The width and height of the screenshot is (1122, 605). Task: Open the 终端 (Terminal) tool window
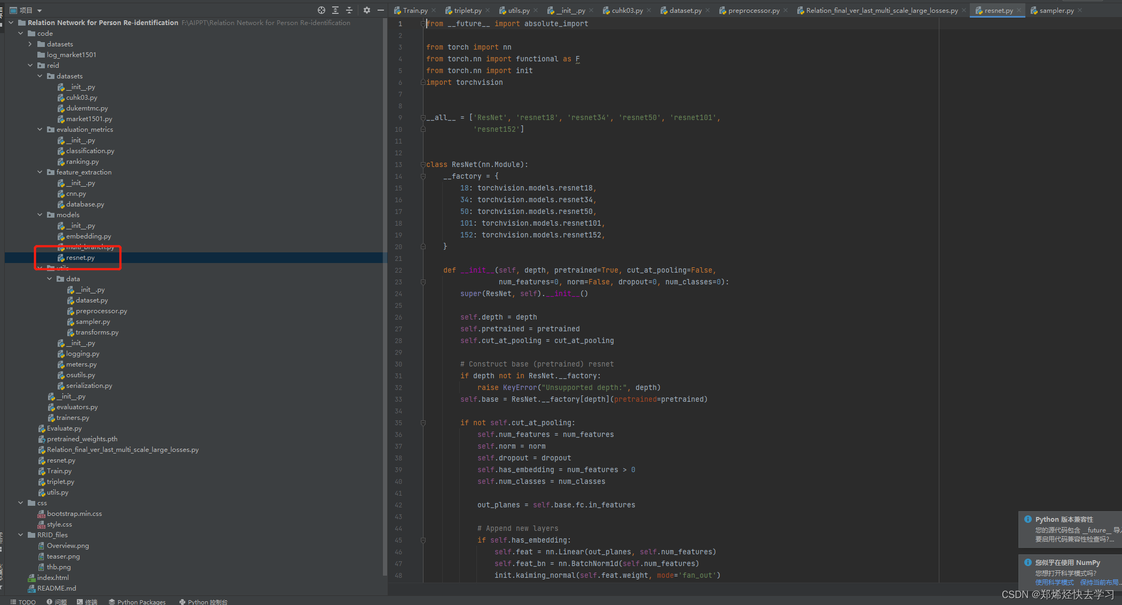[x=87, y=601]
